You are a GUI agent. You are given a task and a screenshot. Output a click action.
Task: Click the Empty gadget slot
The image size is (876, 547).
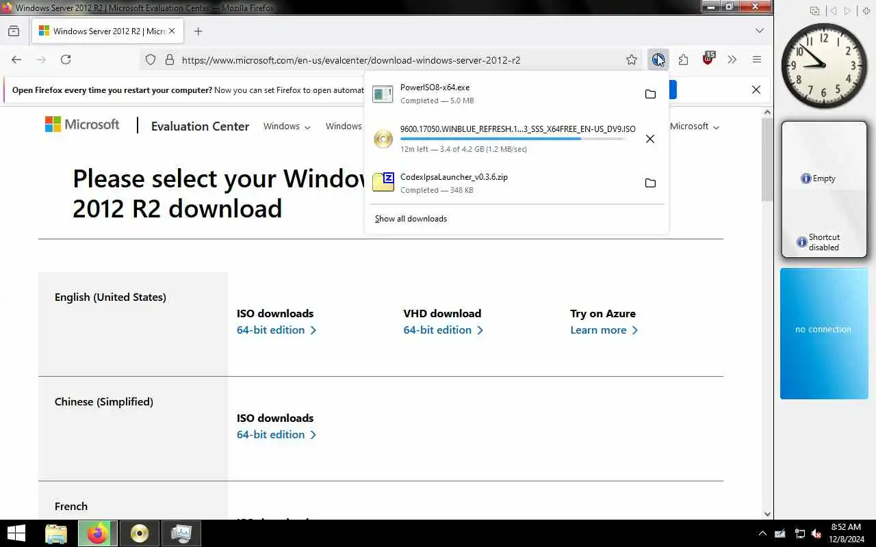pyautogui.click(x=818, y=178)
